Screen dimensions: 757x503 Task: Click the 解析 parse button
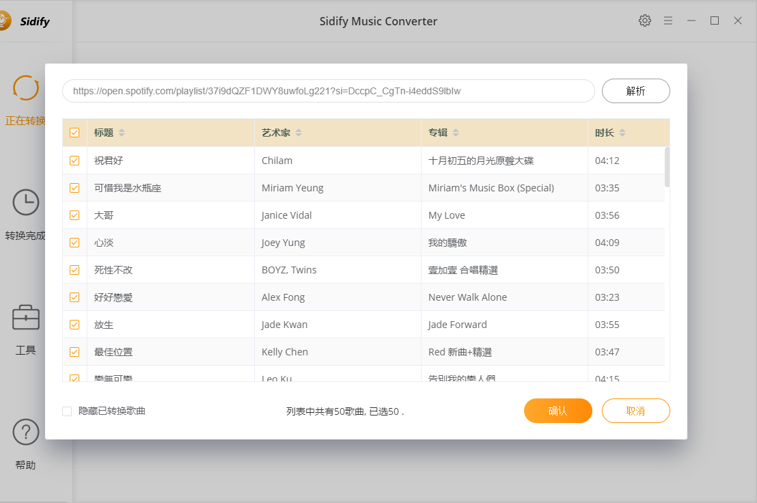click(636, 91)
